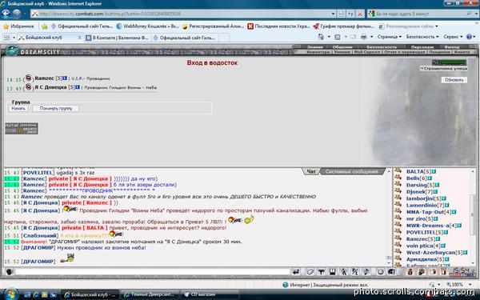Click the Темные Диверсант... taskbar button

click(150, 294)
